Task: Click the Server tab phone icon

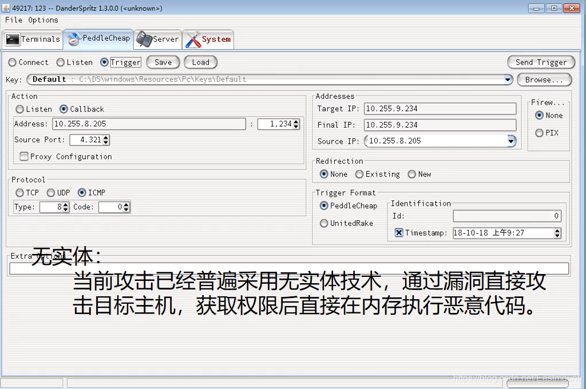Action: point(144,39)
